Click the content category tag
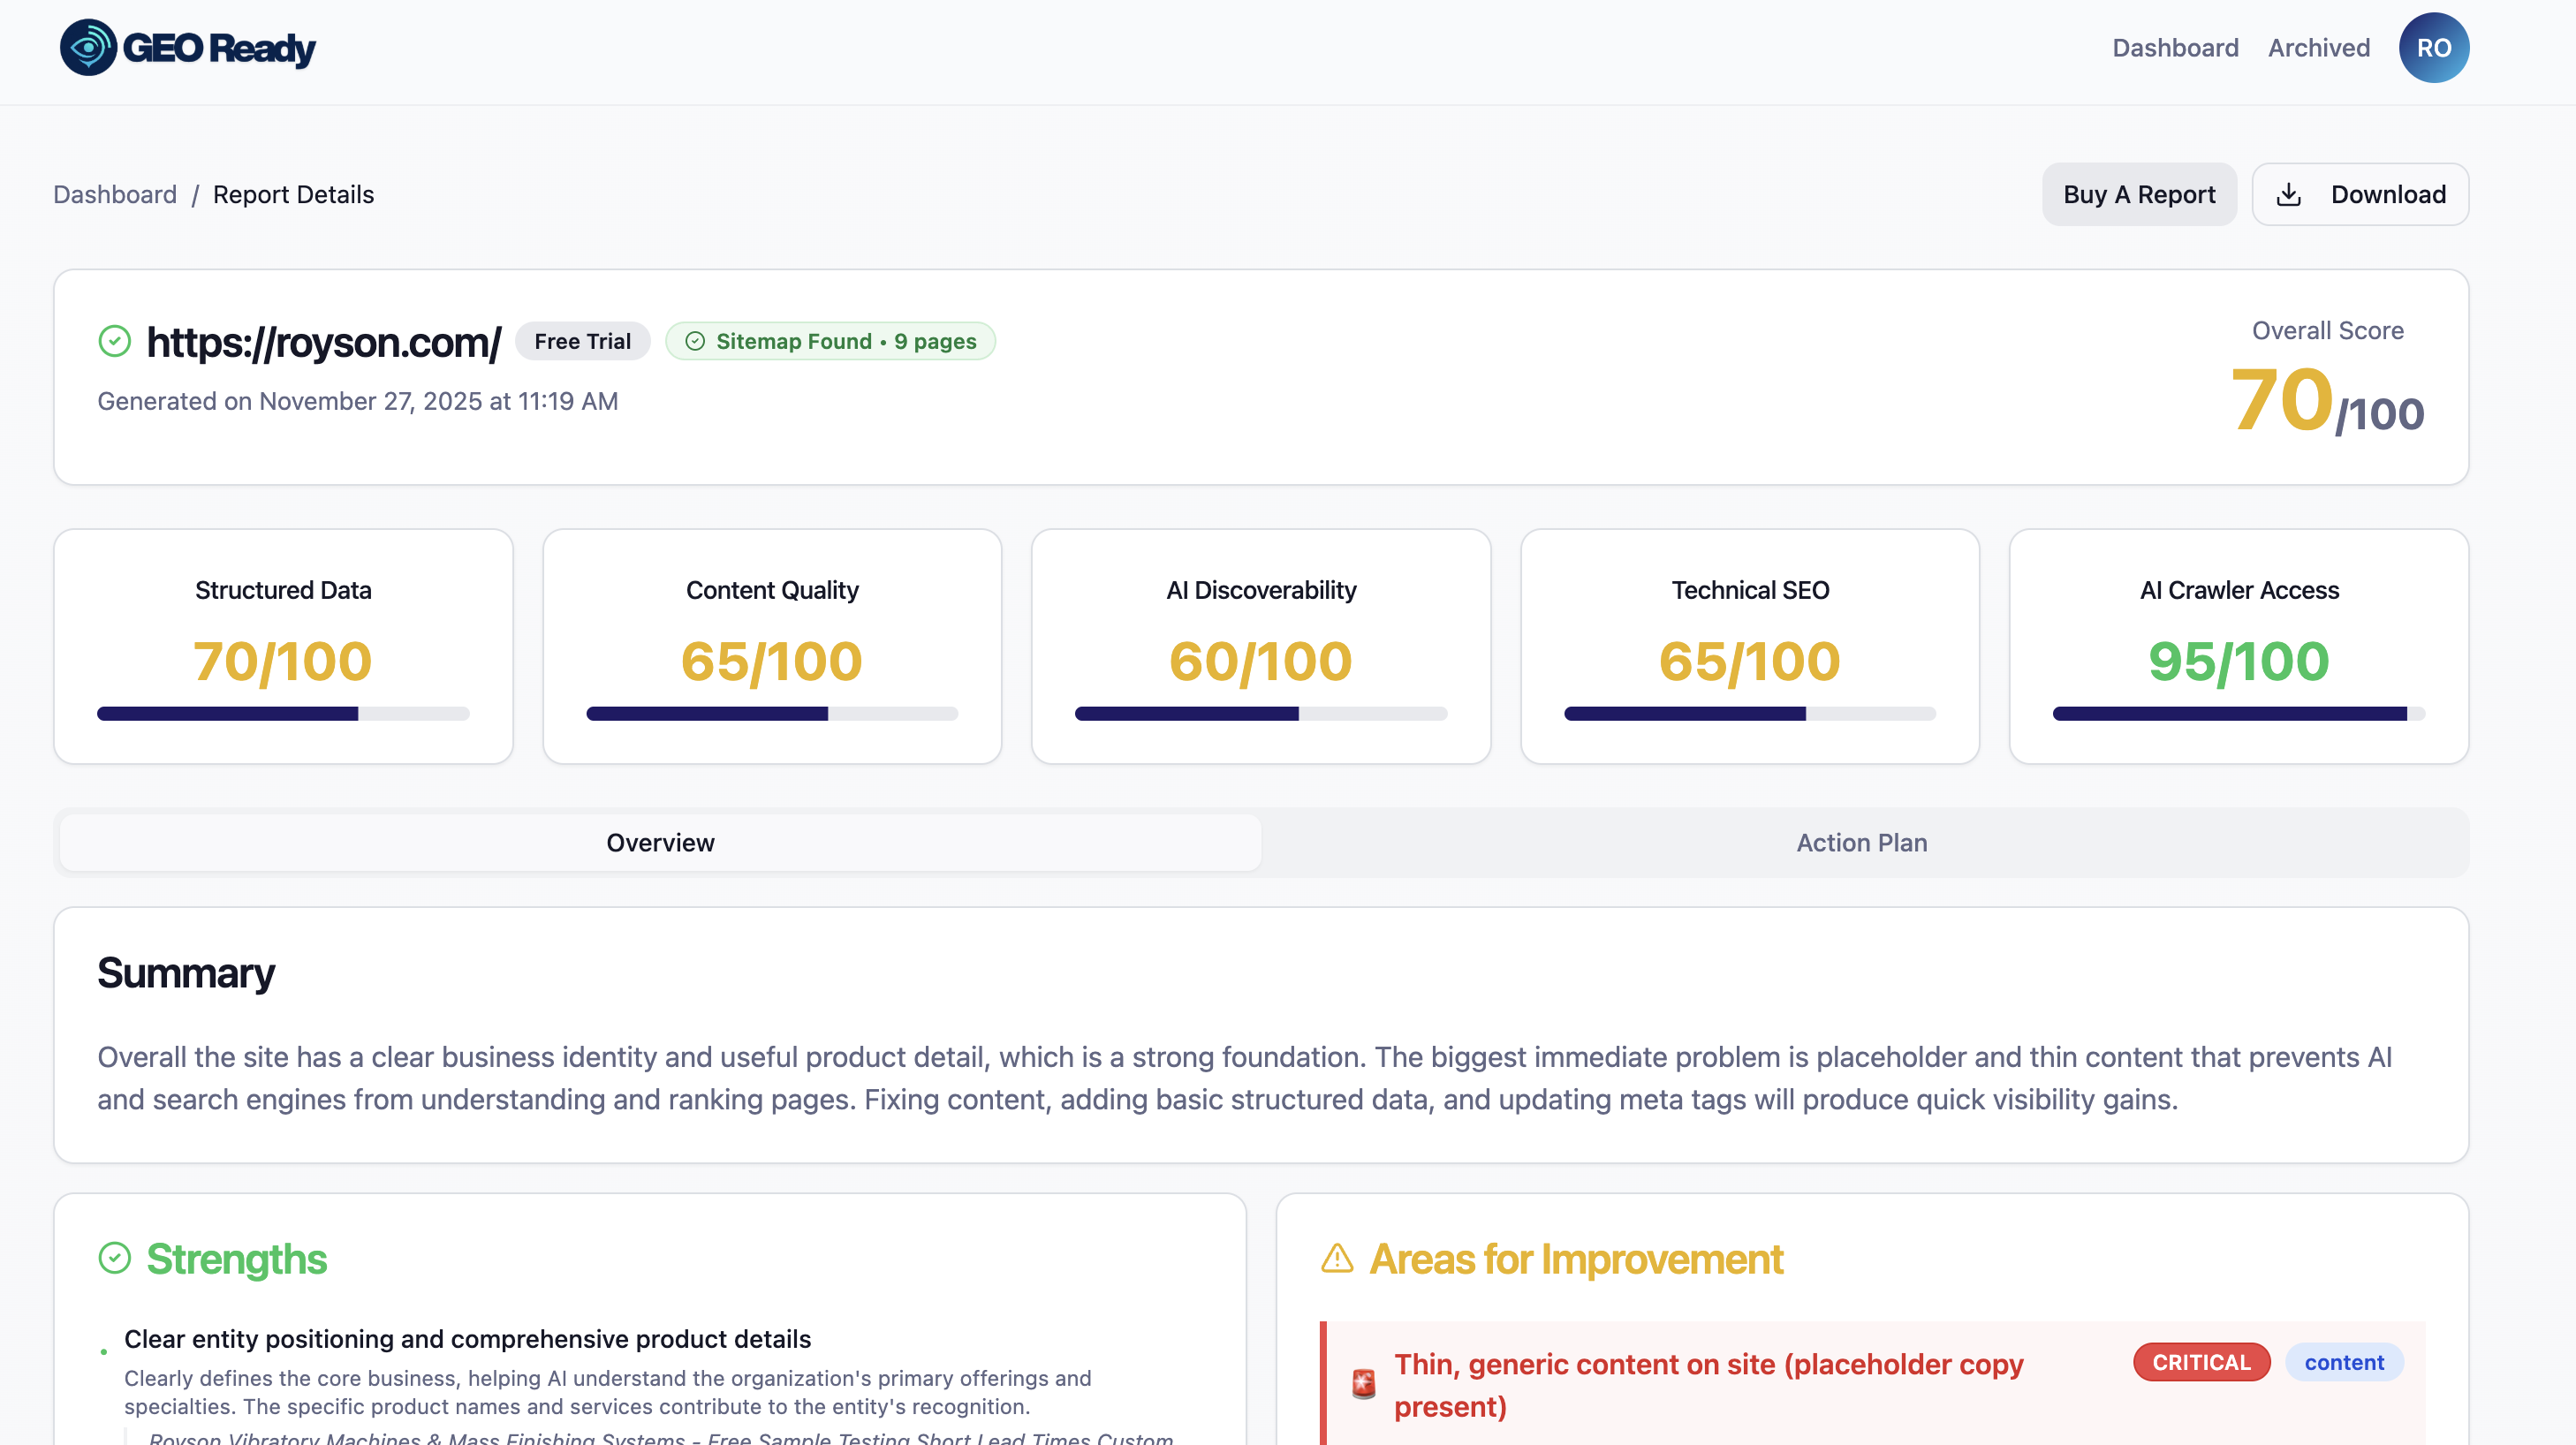2576x1445 pixels. pos(2343,1362)
